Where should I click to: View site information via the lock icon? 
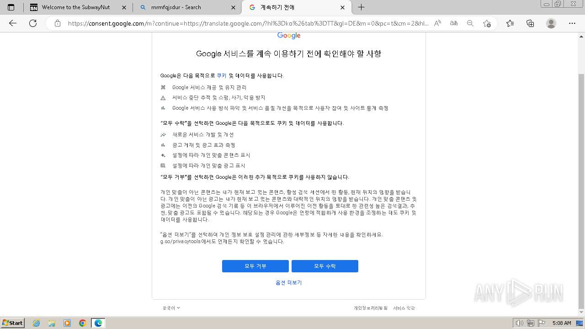[58, 23]
